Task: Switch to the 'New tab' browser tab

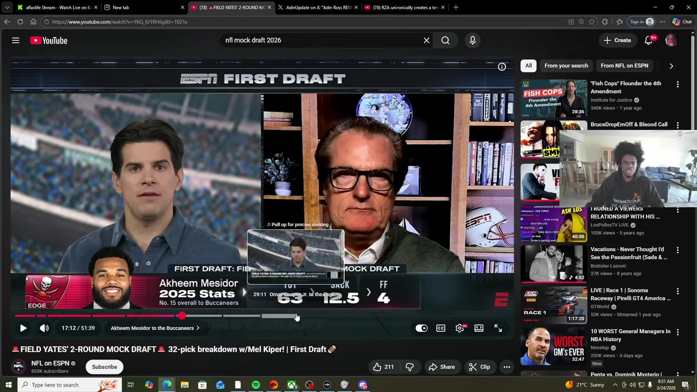Action: click(144, 8)
